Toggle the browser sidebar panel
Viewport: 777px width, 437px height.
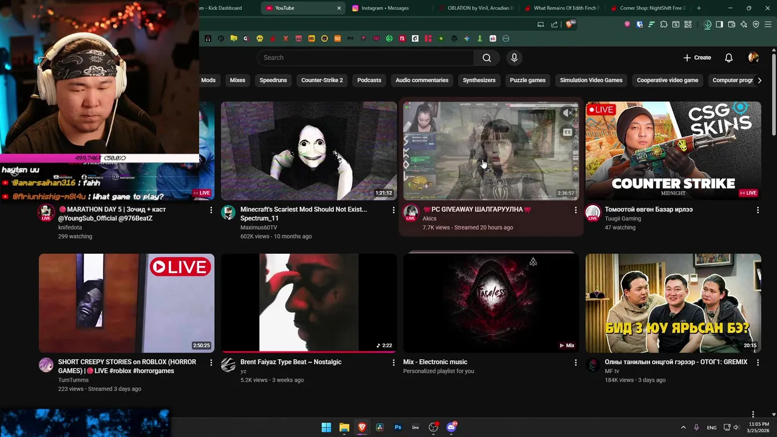pos(719,24)
